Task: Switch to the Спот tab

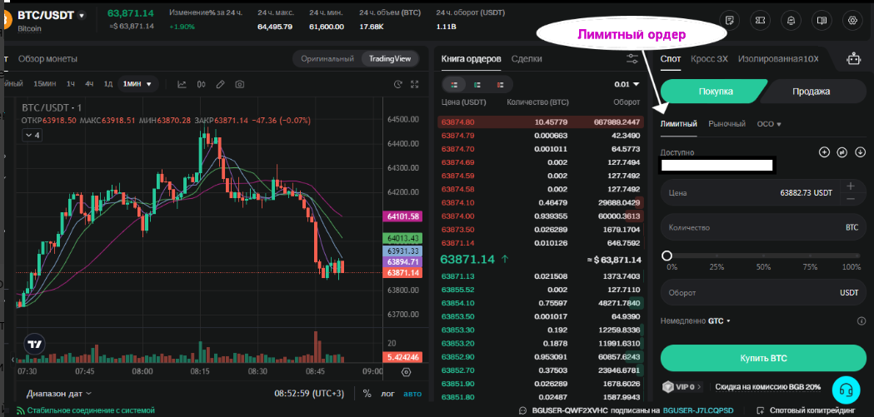Action: pyautogui.click(x=671, y=58)
